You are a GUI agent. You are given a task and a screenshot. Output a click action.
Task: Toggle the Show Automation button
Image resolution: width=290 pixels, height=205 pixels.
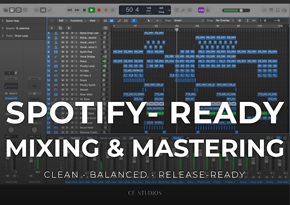tap(119, 21)
